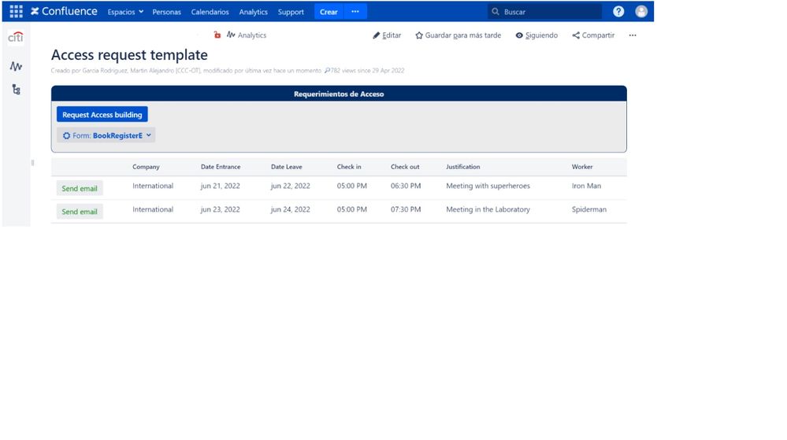Image resolution: width=787 pixels, height=440 pixels.
Task: Select the '07:30 PM' check out cell
Action: point(406,209)
